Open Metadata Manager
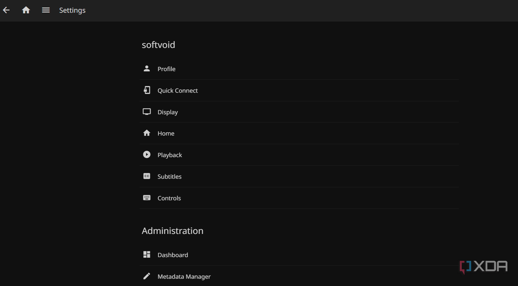The image size is (518, 286). tap(299, 276)
